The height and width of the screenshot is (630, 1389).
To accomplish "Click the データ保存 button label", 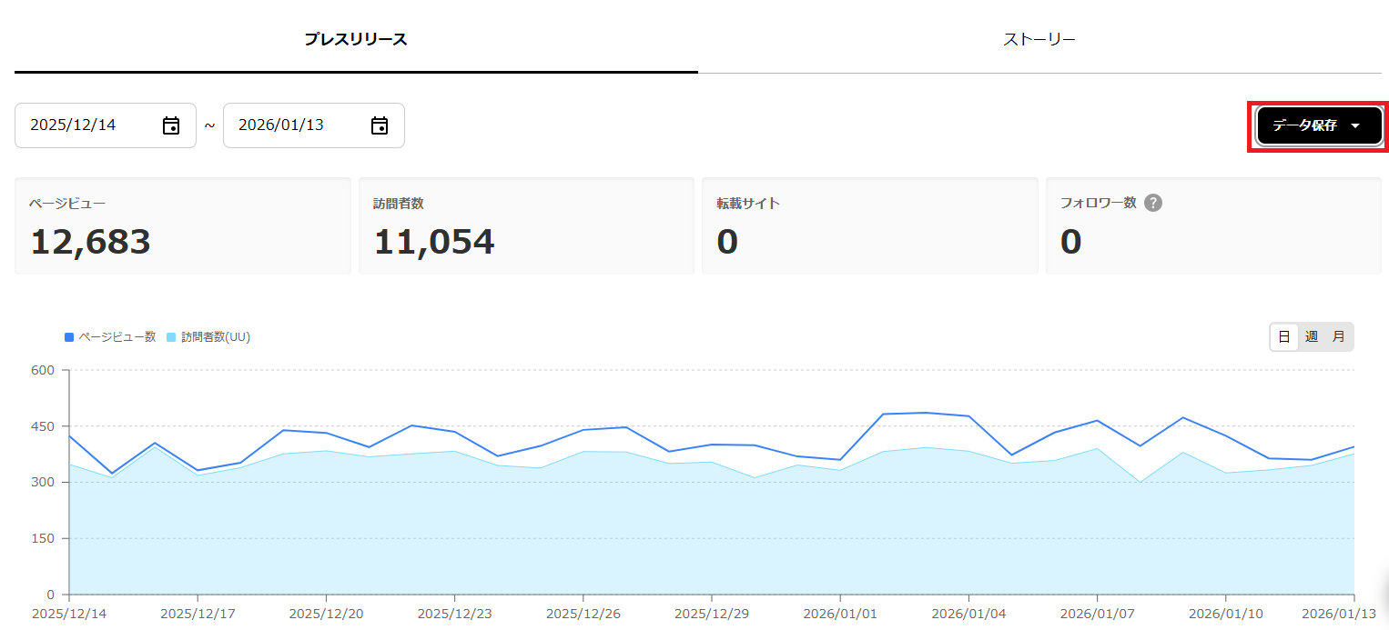I will 1304,126.
